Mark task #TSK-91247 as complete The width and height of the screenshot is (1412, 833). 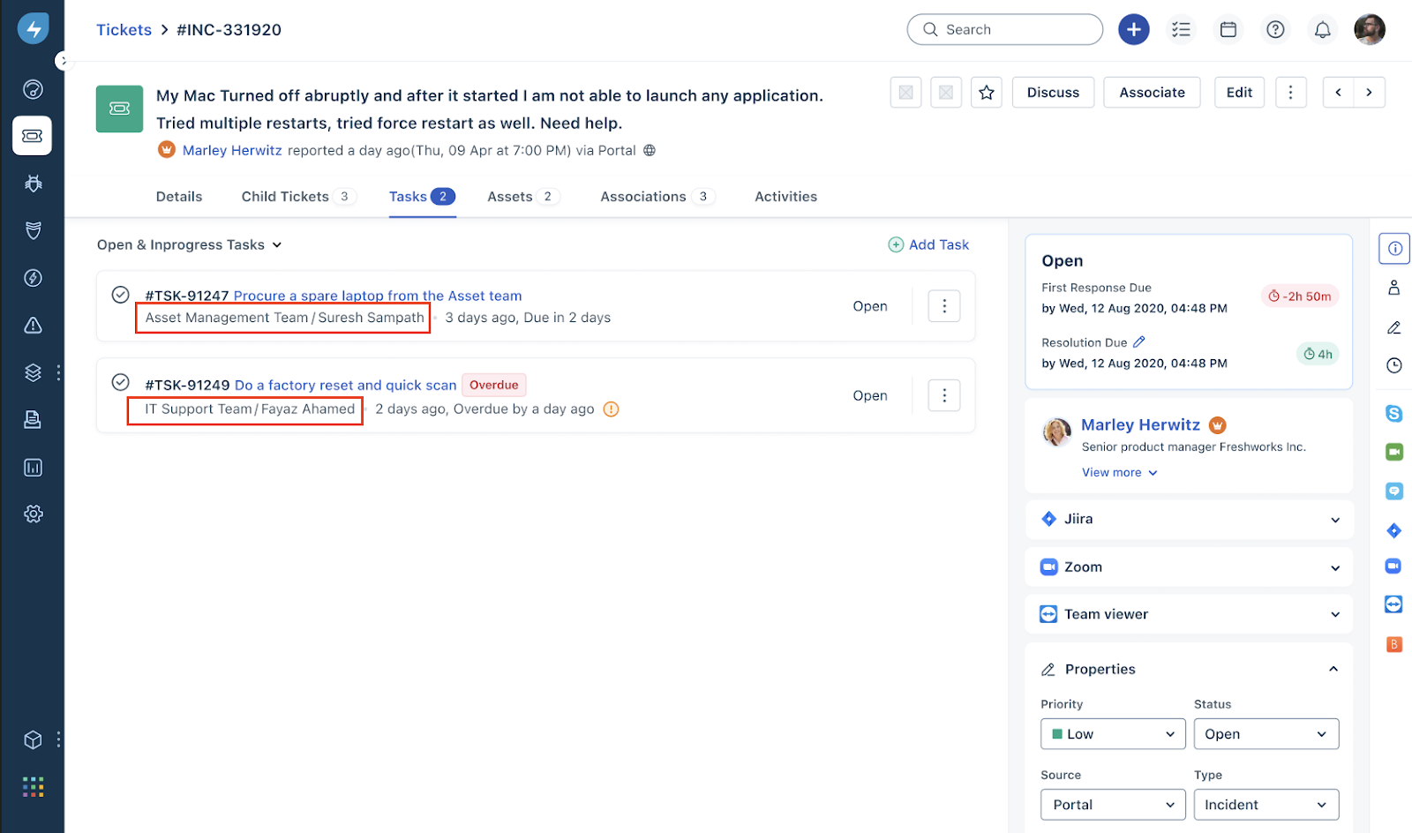coord(121,295)
